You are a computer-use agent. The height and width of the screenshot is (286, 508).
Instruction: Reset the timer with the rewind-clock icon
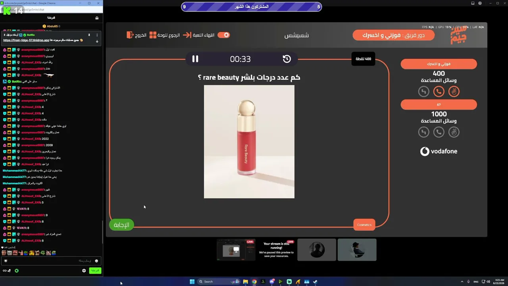point(287,59)
